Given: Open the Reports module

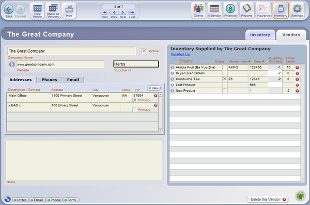Looking at the screenshot, I should [x=246, y=10].
